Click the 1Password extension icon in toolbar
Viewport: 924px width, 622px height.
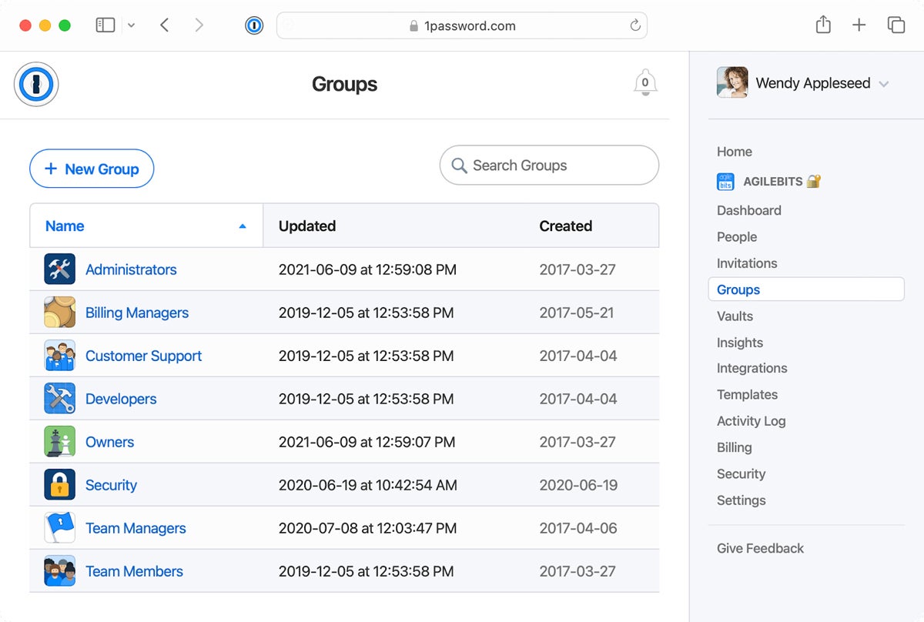point(254,25)
